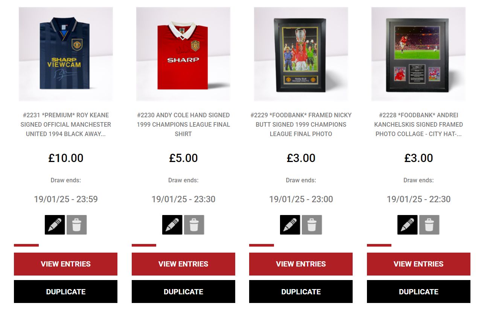Edit the Roy Keane shirt listing with the pencil icon
This screenshot has width=487, height=312.
pos(55,225)
